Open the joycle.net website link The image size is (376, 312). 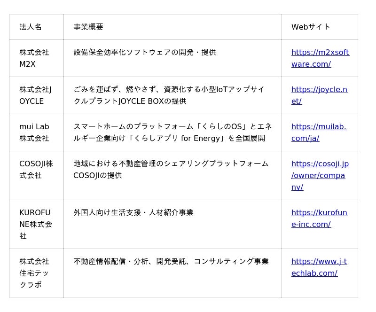[319, 90]
